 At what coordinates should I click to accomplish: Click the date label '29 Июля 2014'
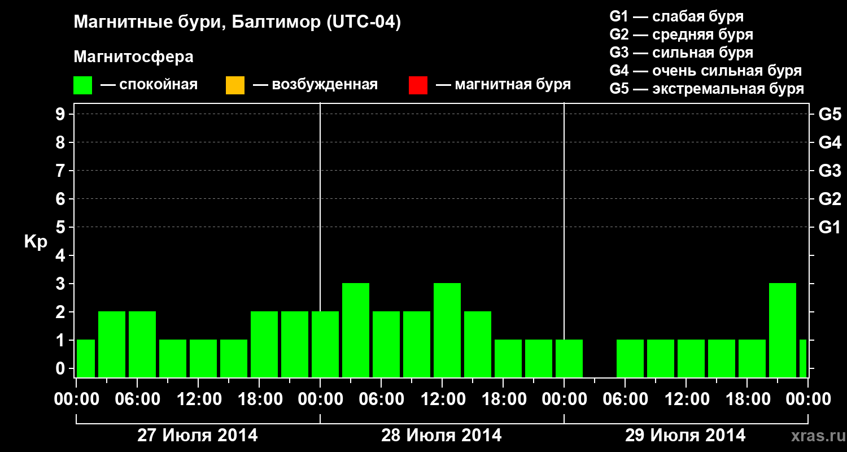686,436
